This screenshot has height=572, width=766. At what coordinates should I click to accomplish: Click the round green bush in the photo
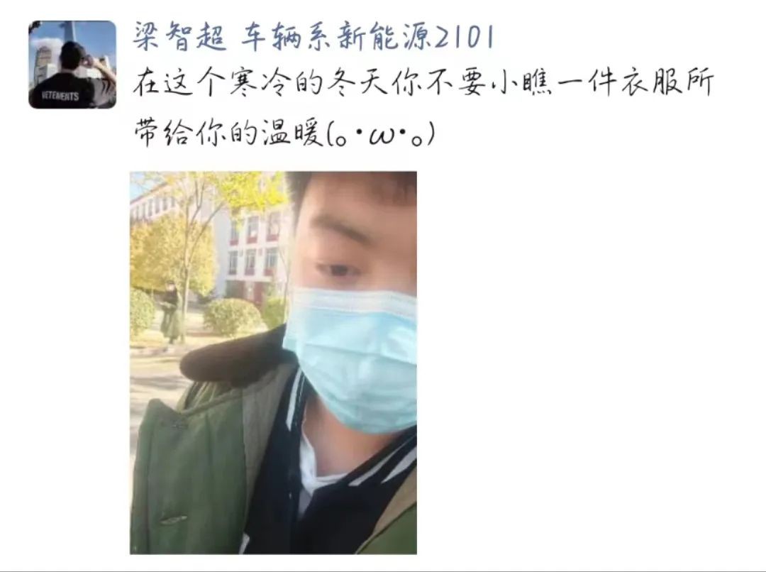tap(233, 317)
